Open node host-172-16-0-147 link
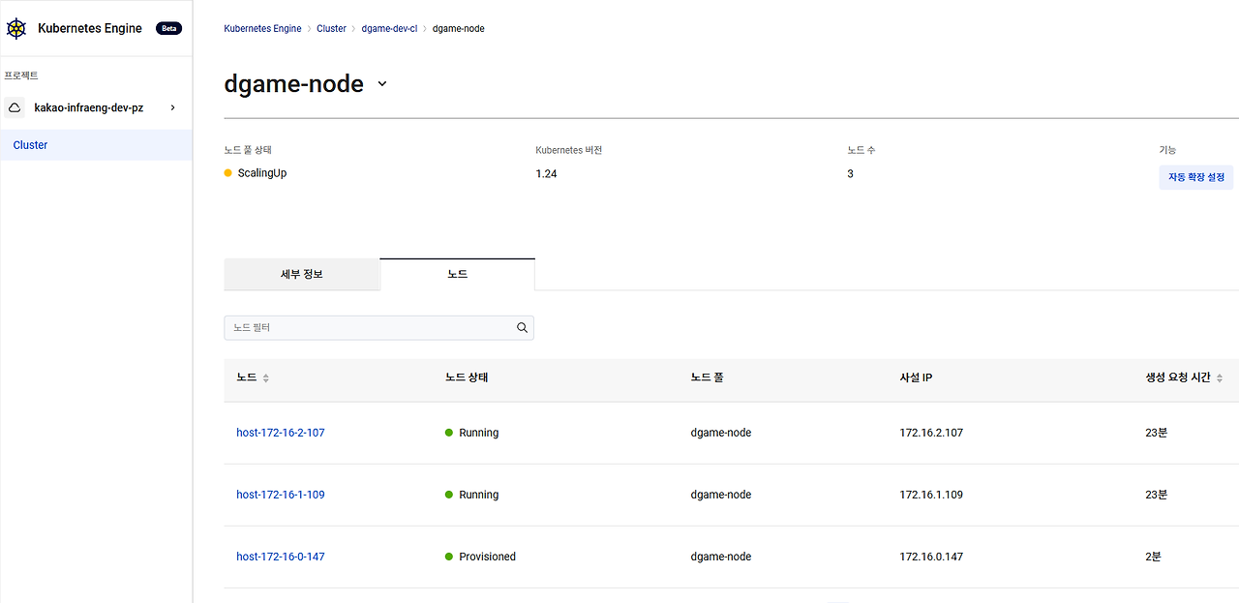Image resolution: width=1239 pixels, height=603 pixels. 281,557
